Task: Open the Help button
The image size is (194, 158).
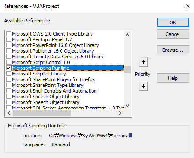Action: [x=173, y=78]
